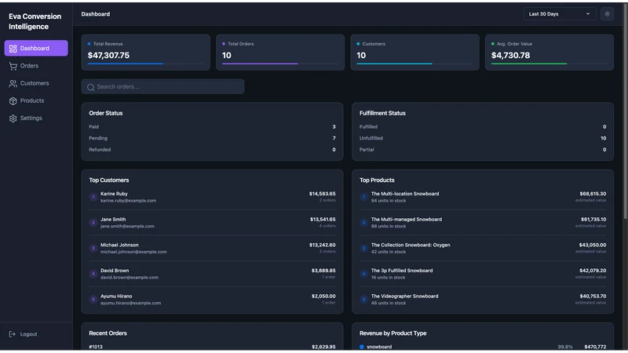Click the Products box icon

(x=13, y=101)
